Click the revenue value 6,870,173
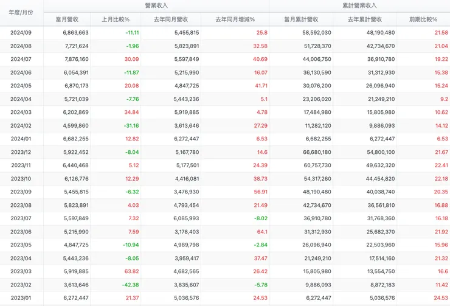 pos(77,86)
